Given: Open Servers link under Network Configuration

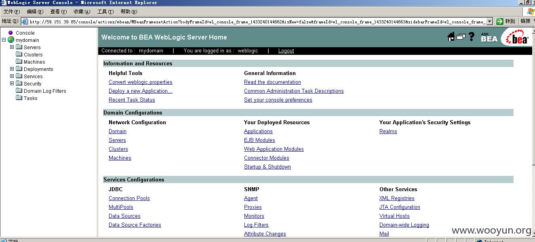Looking at the screenshot, I should click(x=117, y=140).
